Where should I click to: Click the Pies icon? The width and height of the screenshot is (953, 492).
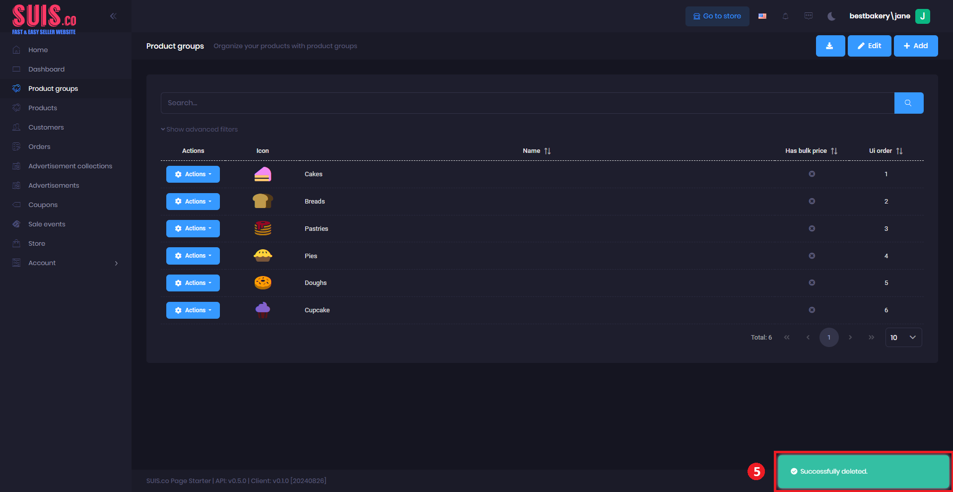pyautogui.click(x=263, y=256)
